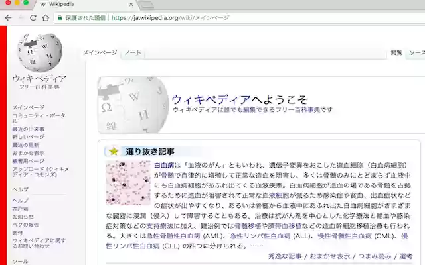Open the バグの報告 sidebar link

[26, 225]
